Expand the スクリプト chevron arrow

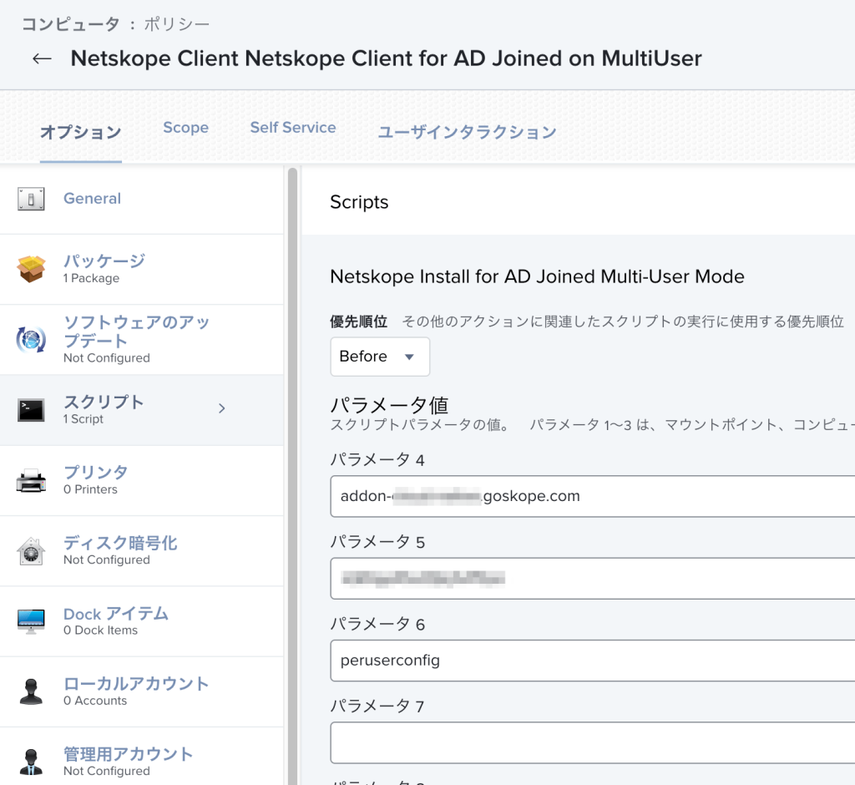pos(221,408)
